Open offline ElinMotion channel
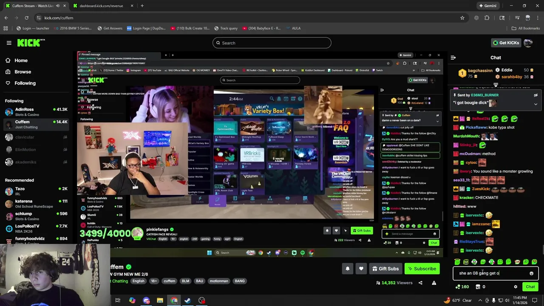Image resolution: width=544 pixels, height=306 pixels. 36,150
